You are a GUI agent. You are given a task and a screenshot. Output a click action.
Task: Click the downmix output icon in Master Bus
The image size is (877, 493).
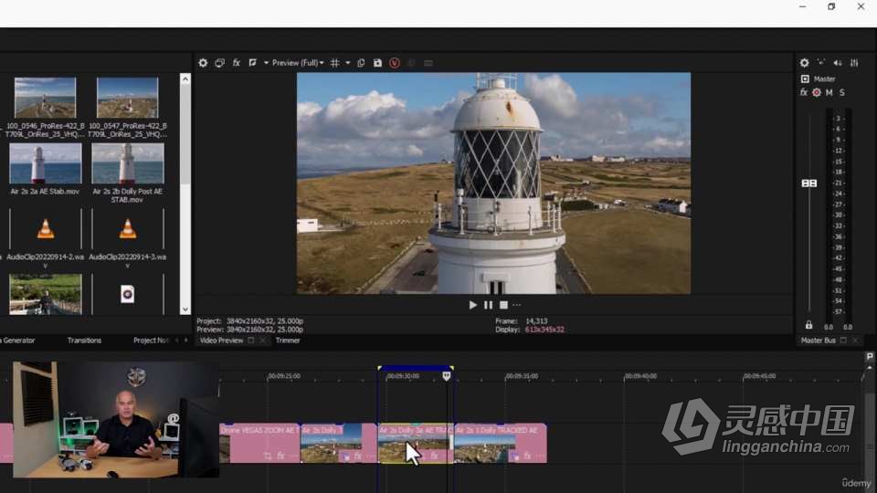pyautogui.click(x=821, y=63)
